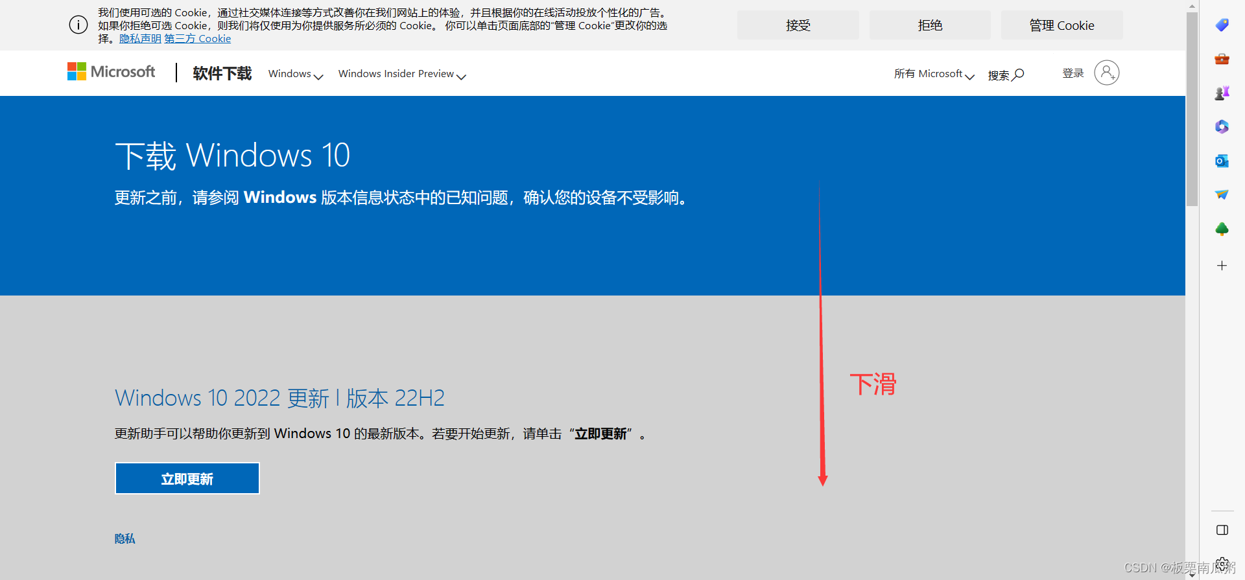Open the 第三方 Cookie link
This screenshot has height=580, width=1245.
[x=197, y=39]
